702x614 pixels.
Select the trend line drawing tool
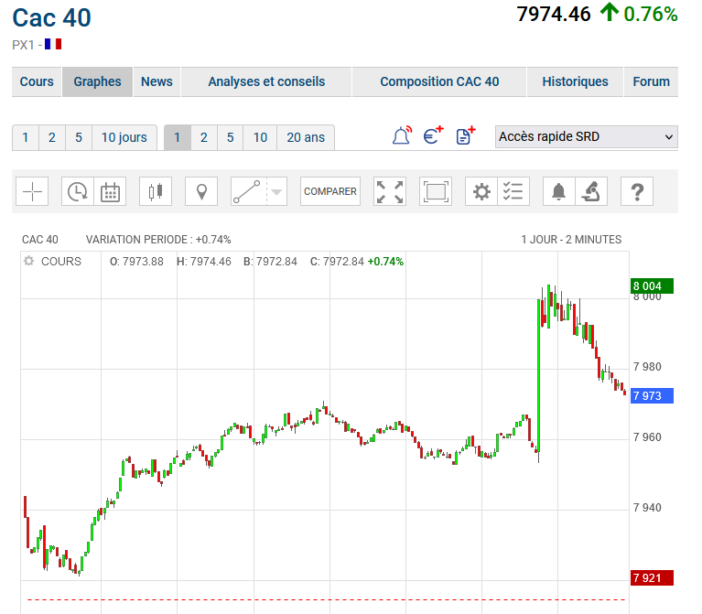click(x=248, y=191)
